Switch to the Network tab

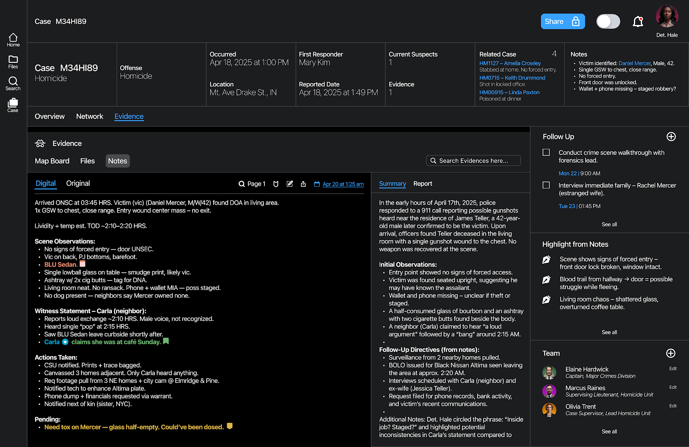(x=90, y=116)
